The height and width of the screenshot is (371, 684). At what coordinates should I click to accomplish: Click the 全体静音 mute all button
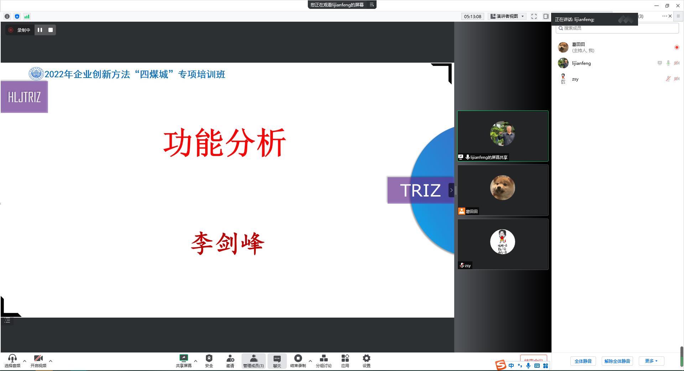click(x=583, y=361)
